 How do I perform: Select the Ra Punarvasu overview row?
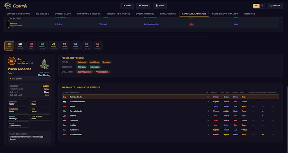(170, 130)
